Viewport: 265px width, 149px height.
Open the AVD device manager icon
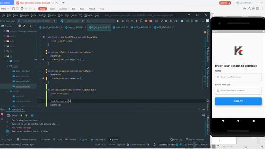(x=192, y=21)
